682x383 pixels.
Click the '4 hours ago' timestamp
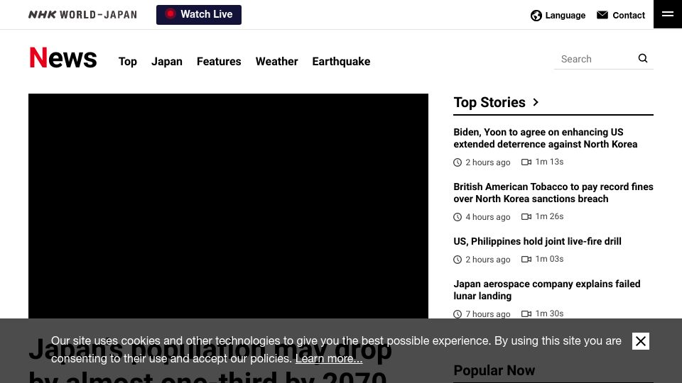pos(487,217)
